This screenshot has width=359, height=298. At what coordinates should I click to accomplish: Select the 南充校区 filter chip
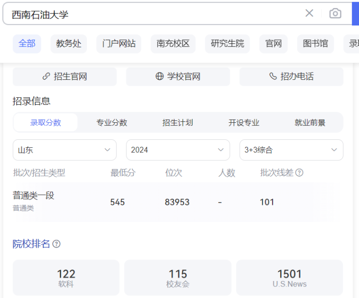(173, 44)
